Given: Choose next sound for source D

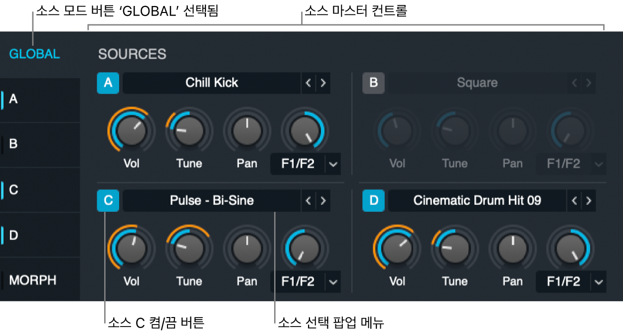Looking at the screenshot, I should tap(589, 200).
